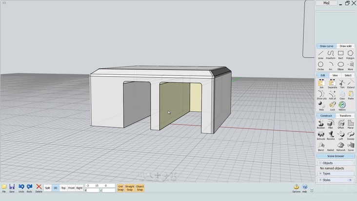Open the Draw solid tab
Screen dimensions: 357x201
[345, 46]
